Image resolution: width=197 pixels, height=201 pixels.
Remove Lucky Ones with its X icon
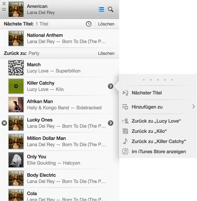tap(4, 123)
